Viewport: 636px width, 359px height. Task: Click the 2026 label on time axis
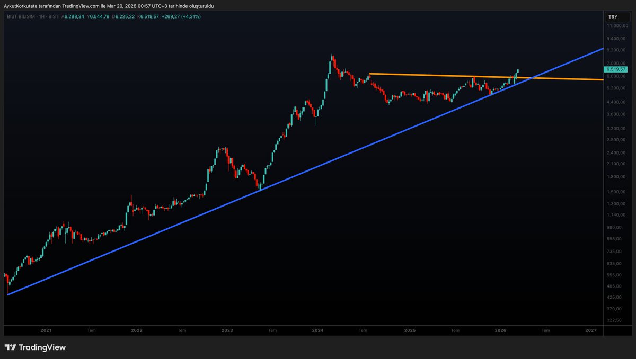pyautogui.click(x=500, y=330)
